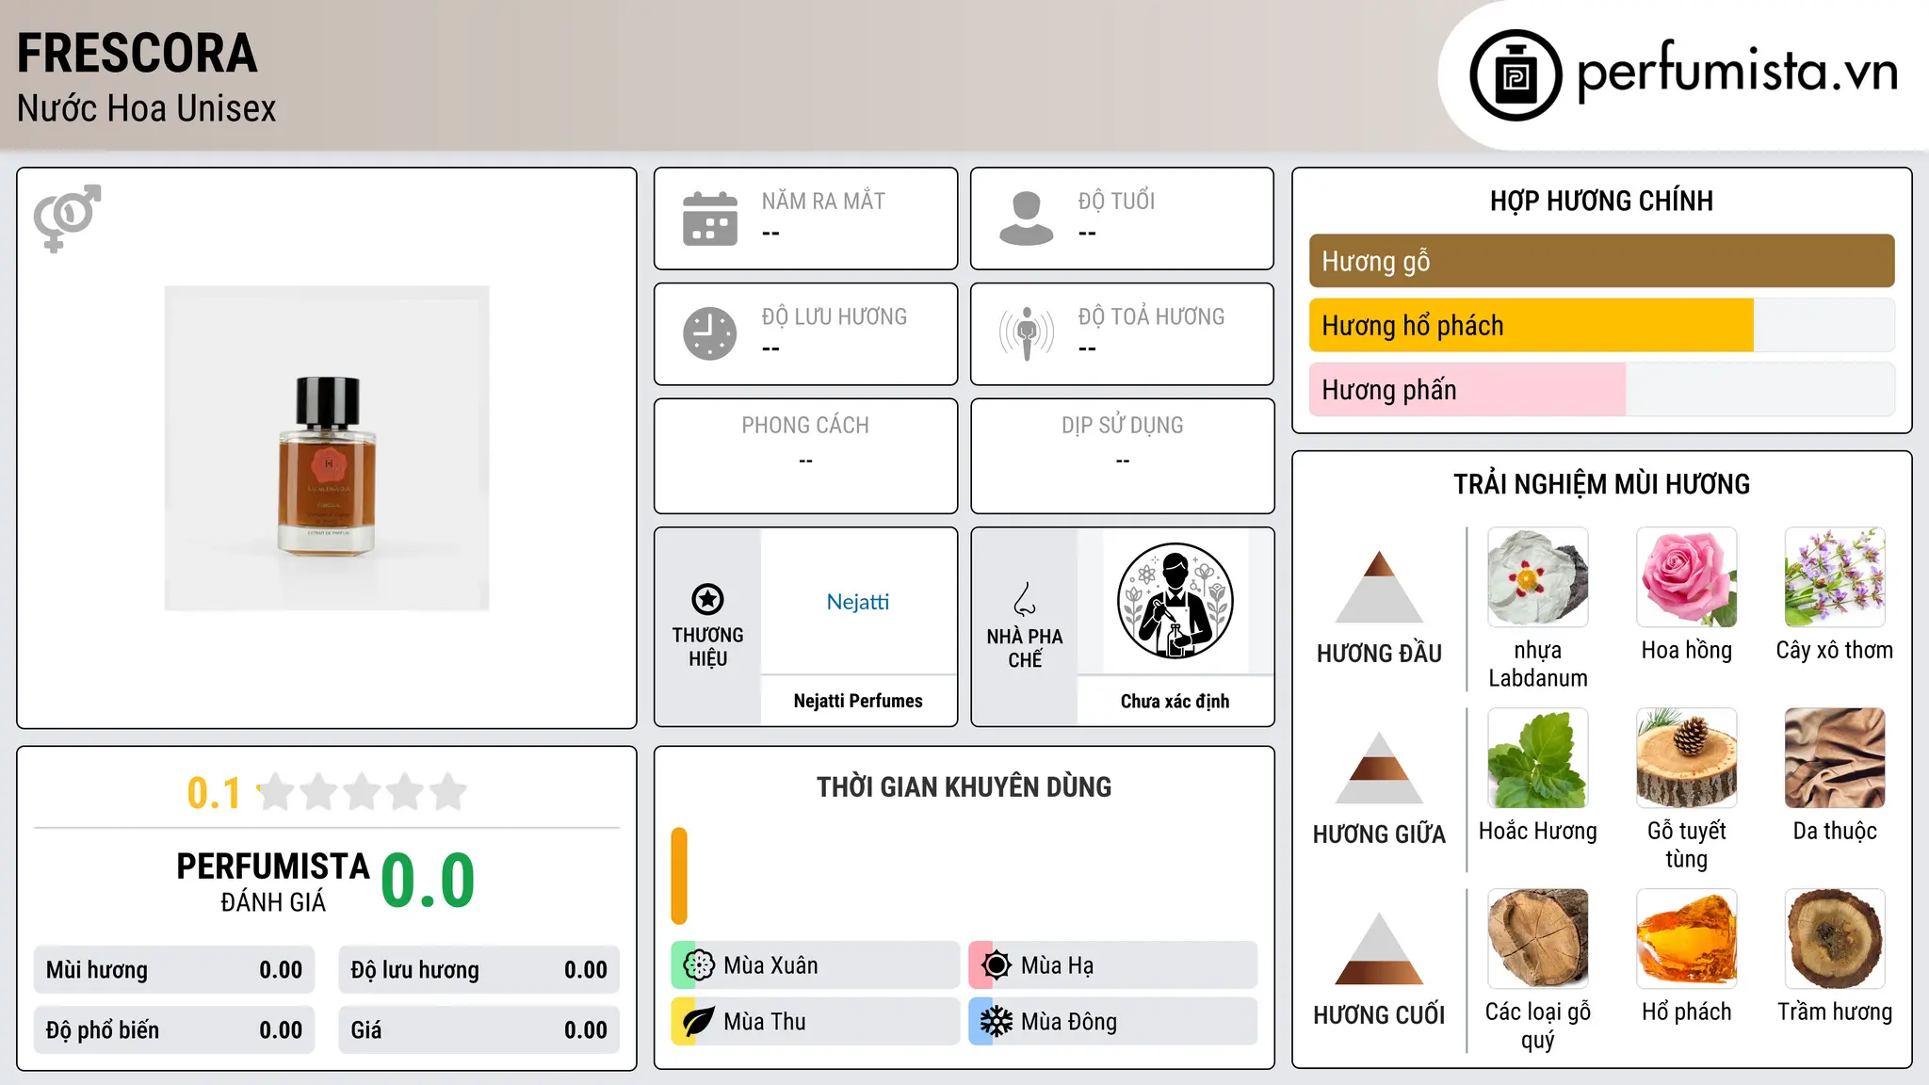Viewport: 1929px width, 1085px height.
Task: Click the Mùa Hạ sun icon
Action: pyautogui.click(x=996, y=965)
